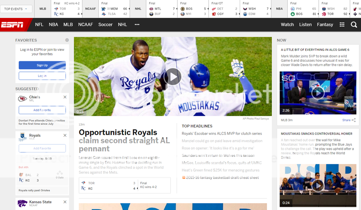The width and height of the screenshot is (361, 210).
Task: Open Opportunistic Royals headline article
Action: 124,141
